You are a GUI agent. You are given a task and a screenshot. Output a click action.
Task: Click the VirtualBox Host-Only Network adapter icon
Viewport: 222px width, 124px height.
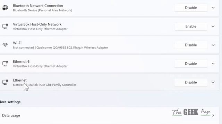click(5, 26)
